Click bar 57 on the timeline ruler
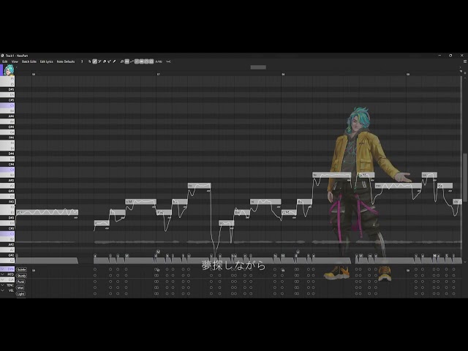468x351 pixels. tap(158, 74)
